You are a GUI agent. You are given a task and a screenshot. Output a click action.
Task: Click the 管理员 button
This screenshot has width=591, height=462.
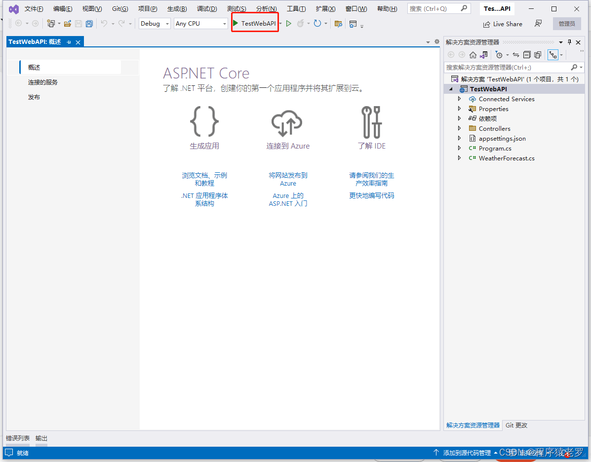(567, 24)
